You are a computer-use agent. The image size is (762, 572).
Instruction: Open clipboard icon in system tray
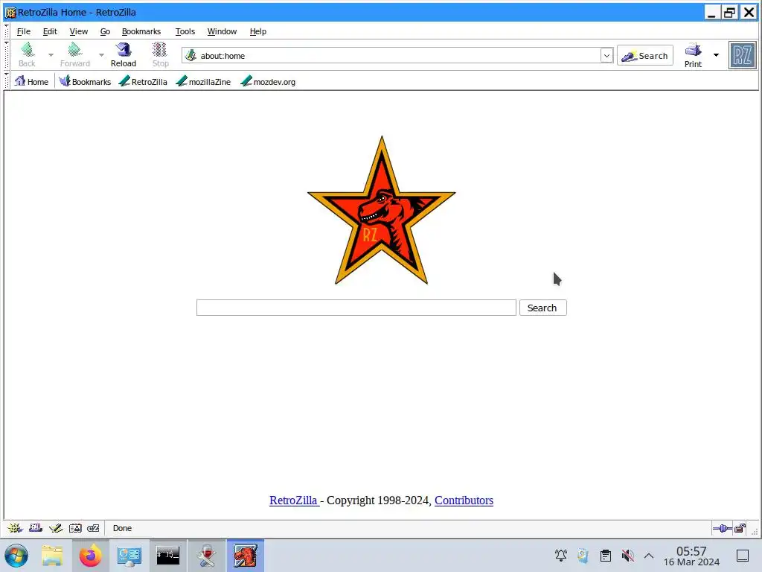[x=606, y=556]
